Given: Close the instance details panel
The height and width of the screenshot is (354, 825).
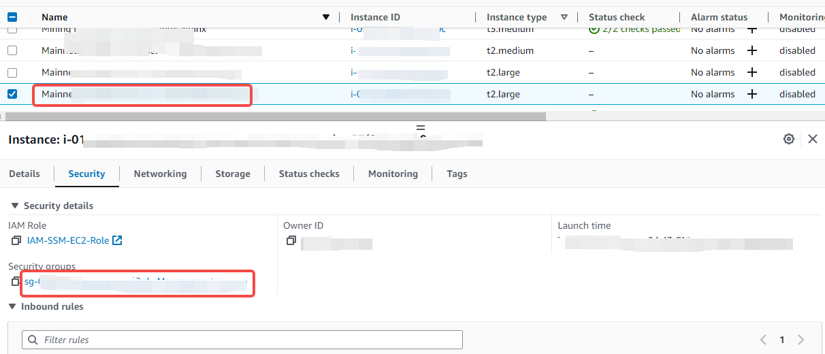Looking at the screenshot, I should pyautogui.click(x=812, y=139).
